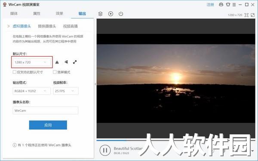258x161 pixels.
Task: Flip output vertically with the flip icon
Action: [x=66, y=62]
